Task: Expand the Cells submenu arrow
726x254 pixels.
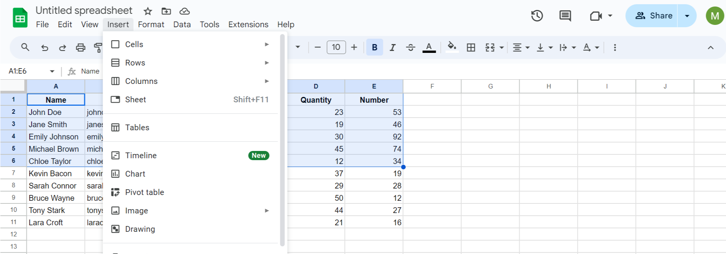Action: point(267,44)
